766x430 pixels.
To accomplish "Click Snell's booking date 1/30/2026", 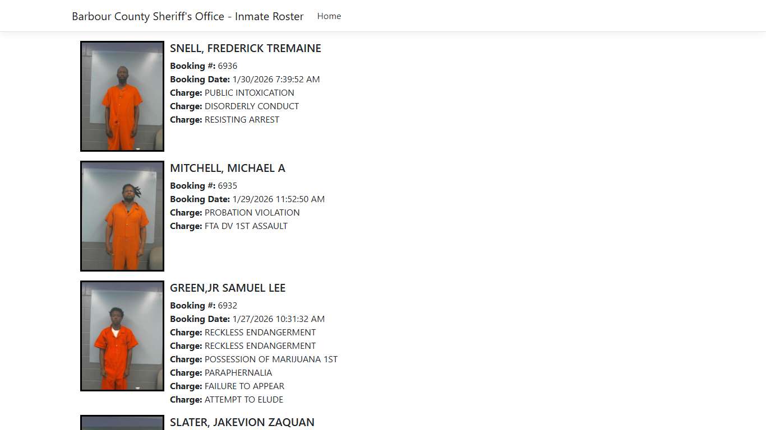I will pos(276,79).
